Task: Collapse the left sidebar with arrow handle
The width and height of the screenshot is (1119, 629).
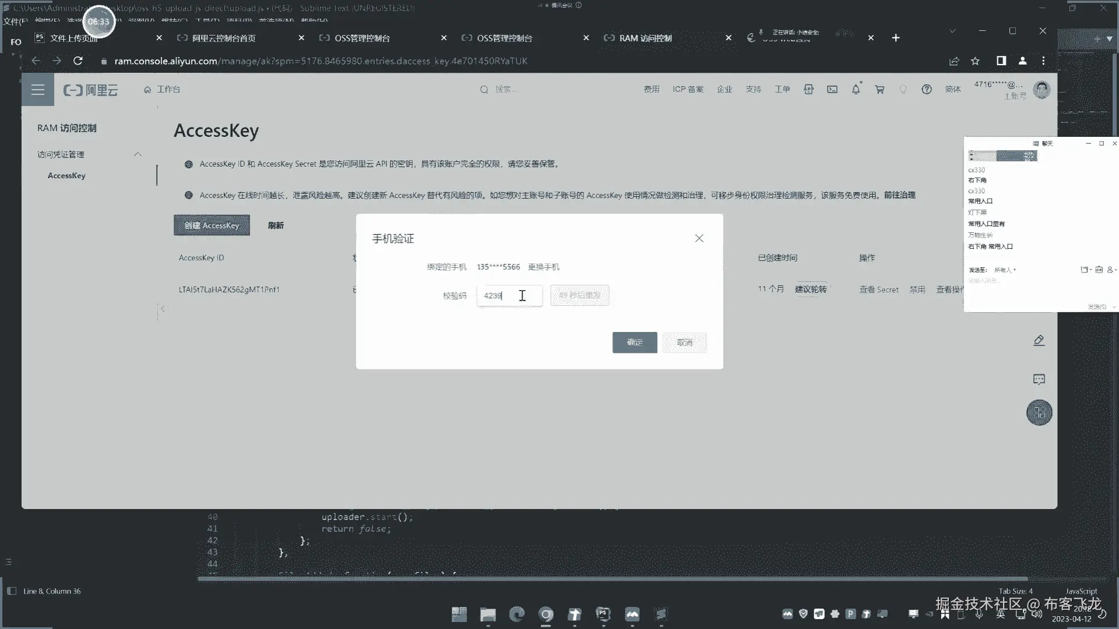Action: click(x=163, y=308)
